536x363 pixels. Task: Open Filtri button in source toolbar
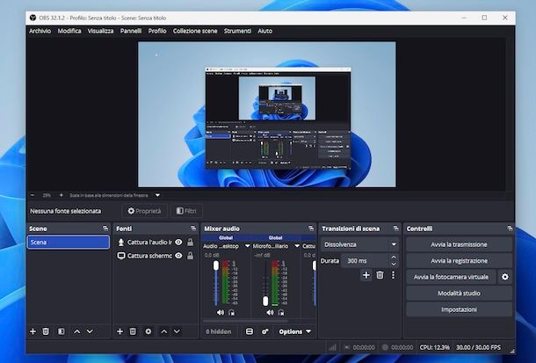point(186,211)
